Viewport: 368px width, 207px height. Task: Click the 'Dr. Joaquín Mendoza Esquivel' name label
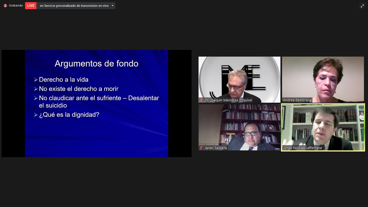point(228,100)
